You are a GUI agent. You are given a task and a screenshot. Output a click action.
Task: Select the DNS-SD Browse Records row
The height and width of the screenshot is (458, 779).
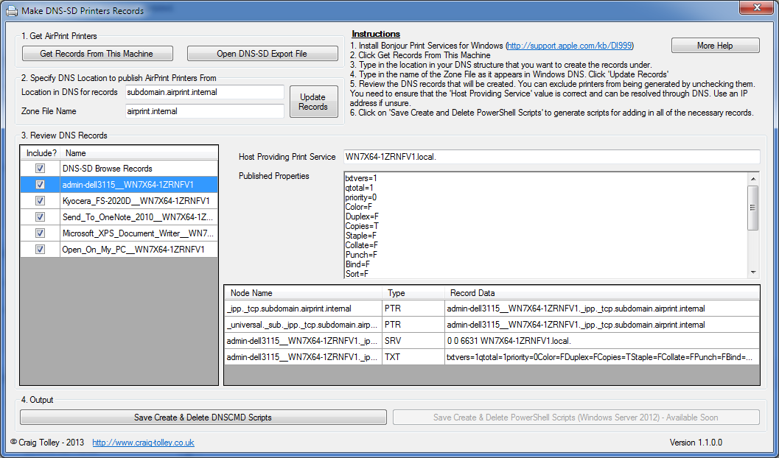point(119,169)
